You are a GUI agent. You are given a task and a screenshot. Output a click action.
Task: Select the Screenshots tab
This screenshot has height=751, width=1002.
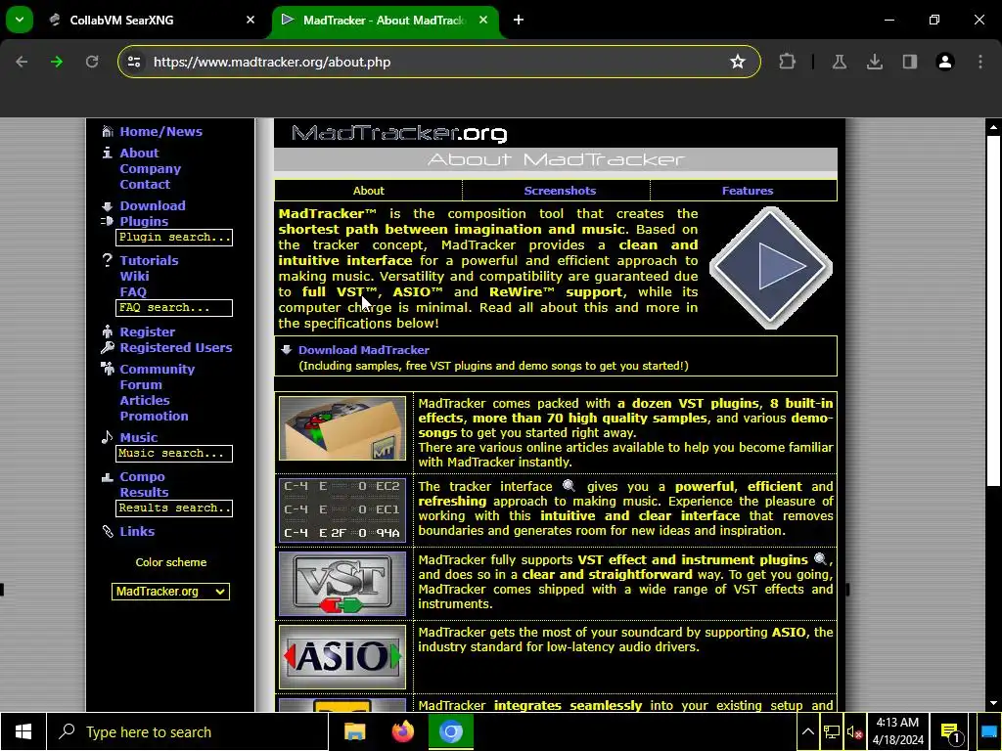pos(560,191)
